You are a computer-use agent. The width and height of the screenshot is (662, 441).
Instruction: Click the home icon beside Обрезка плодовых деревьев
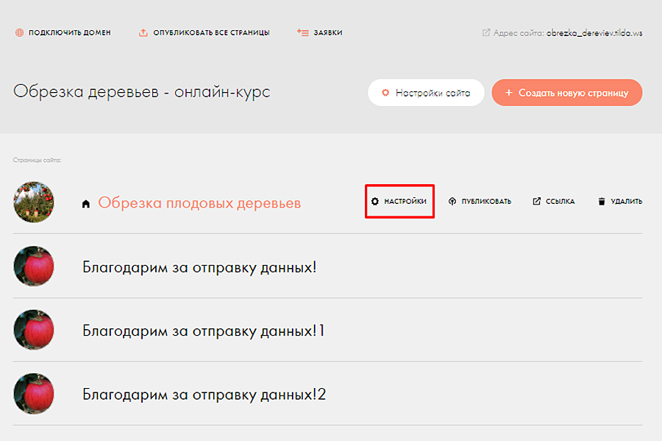86,204
